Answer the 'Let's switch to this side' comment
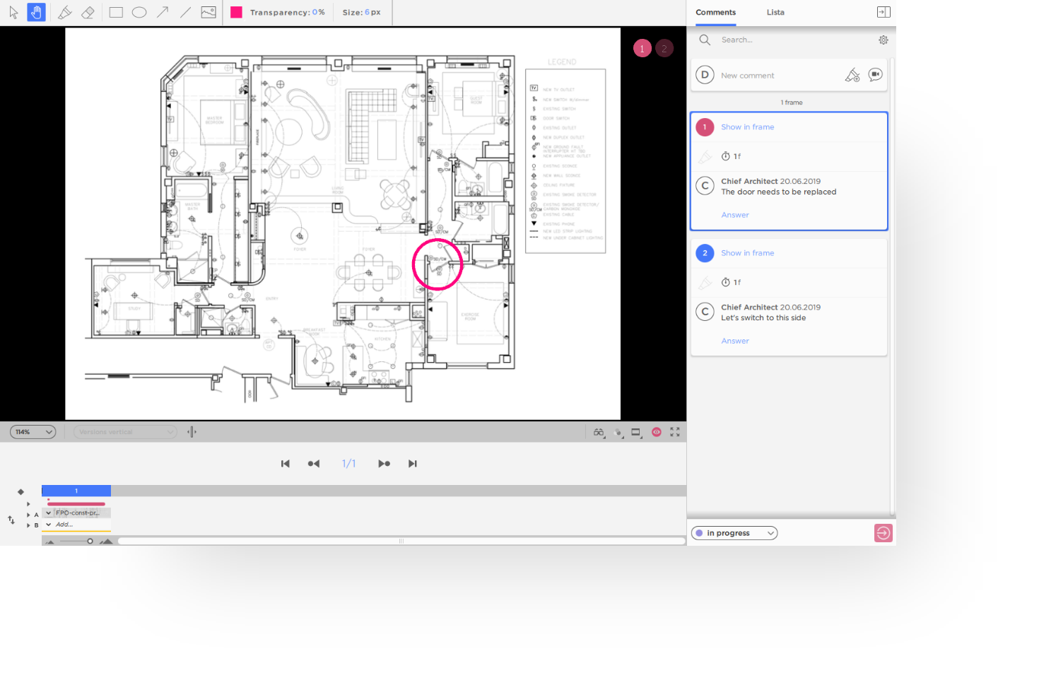This screenshot has width=1039, height=690. [x=735, y=341]
